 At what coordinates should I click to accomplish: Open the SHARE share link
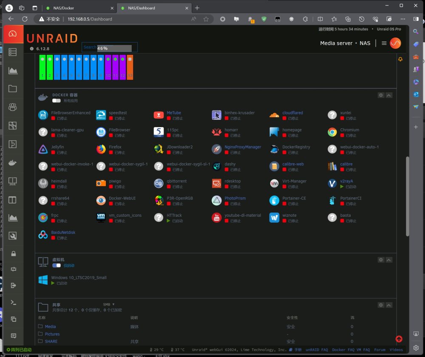click(x=51, y=341)
